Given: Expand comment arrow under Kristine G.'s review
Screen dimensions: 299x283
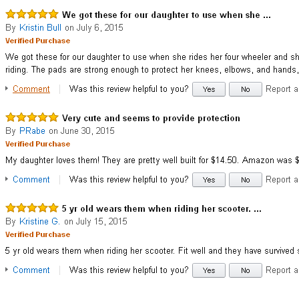Looking at the screenshot, I should click(x=7, y=270).
